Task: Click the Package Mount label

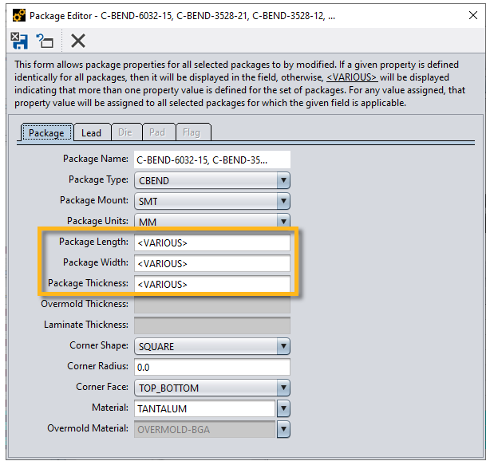Action: 94,200
